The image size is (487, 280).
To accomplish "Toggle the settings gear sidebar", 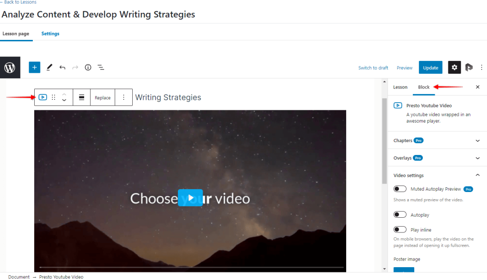I will [x=454, y=68].
